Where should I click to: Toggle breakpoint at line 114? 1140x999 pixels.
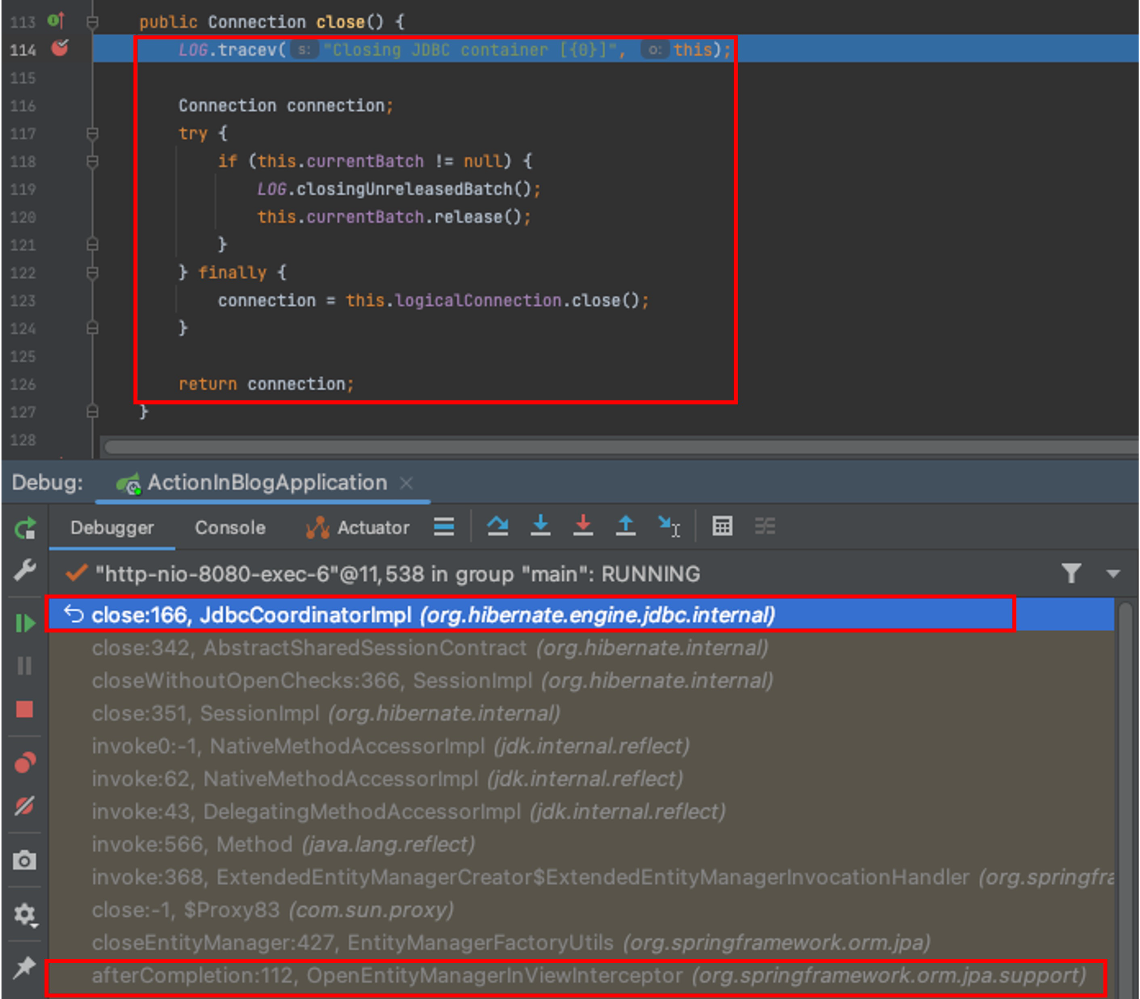pyautogui.click(x=60, y=48)
